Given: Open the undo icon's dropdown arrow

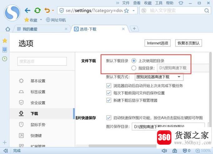Looking at the screenshot, I should (x=53, y=10).
